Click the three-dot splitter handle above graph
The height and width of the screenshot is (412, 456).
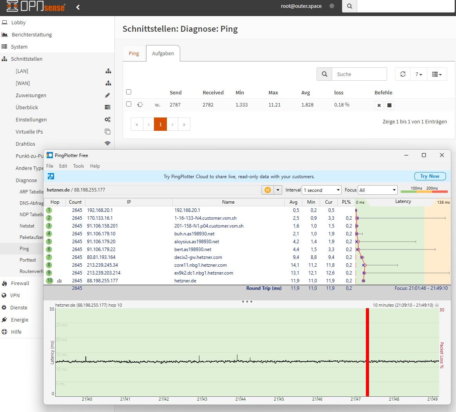coord(247,302)
